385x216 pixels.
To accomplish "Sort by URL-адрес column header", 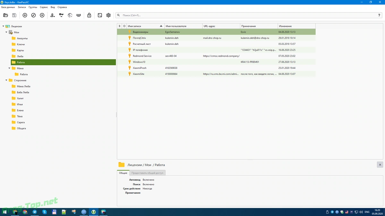I will click(221, 26).
